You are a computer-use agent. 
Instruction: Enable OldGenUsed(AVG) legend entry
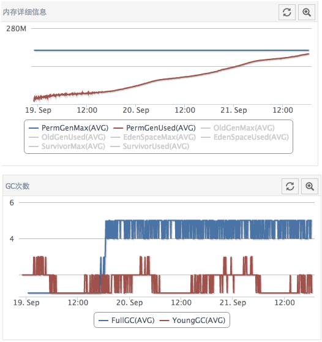pyautogui.click(x=67, y=137)
